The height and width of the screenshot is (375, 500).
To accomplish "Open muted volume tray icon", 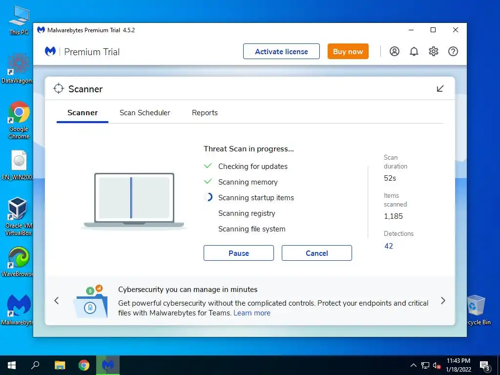I will point(437,365).
